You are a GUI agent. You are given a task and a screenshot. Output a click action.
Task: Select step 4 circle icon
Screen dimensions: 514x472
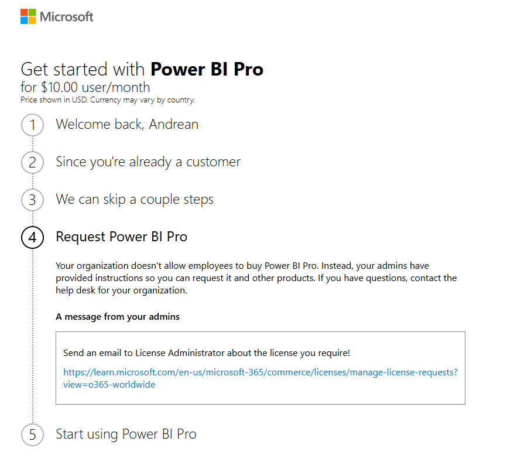point(32,237)
